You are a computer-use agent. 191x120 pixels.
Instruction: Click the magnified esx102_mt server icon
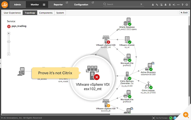(x=93, y=73)
